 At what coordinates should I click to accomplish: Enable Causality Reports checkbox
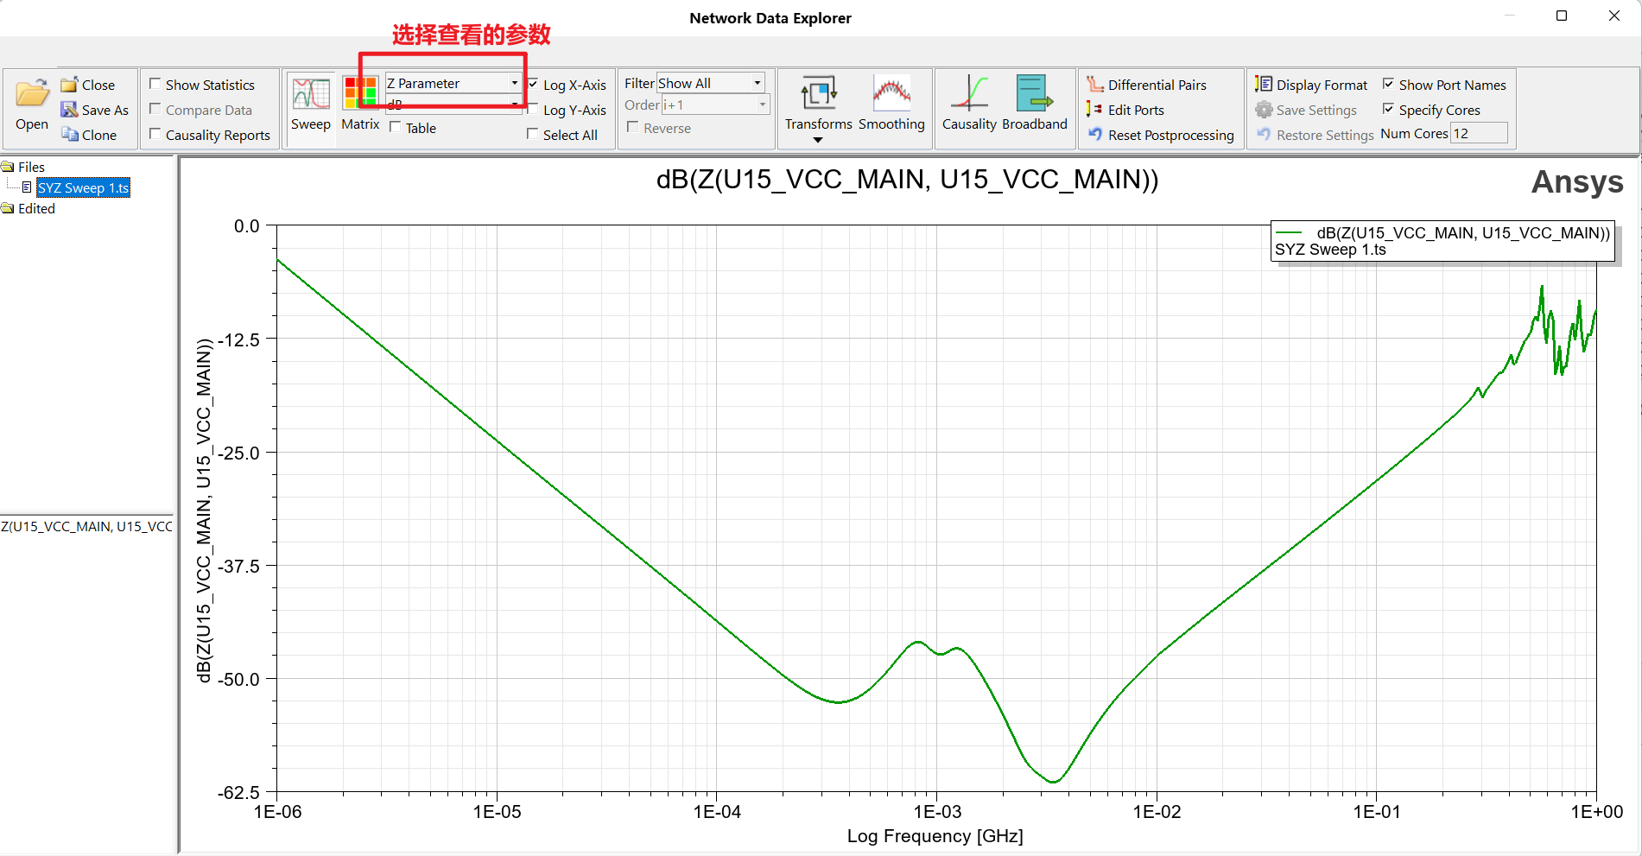155,134
